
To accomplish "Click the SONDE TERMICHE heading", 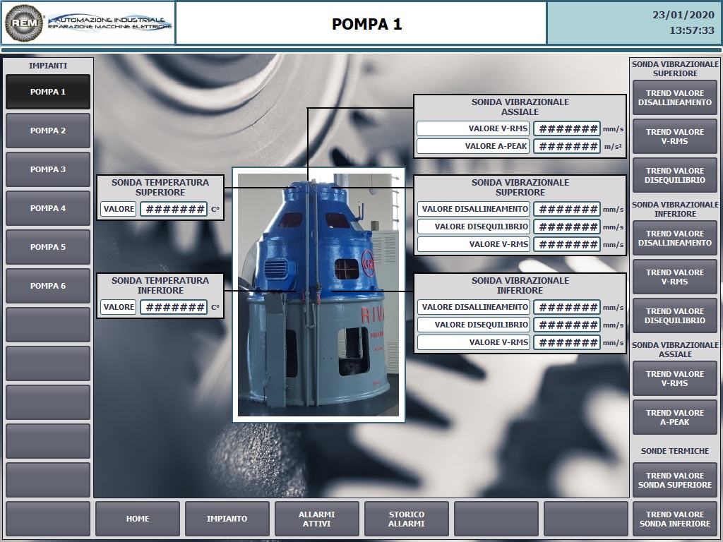I will pos(675,451).
